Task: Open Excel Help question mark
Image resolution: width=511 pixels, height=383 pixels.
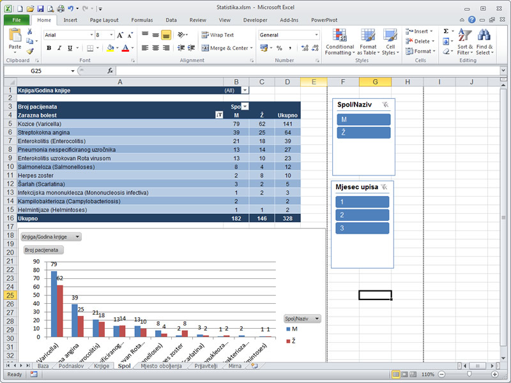Action: (x=471, y=20)
